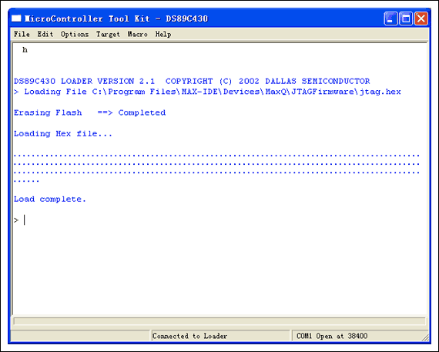
Task: Click the window title bar text
Action: pyautogui.click(x=116, y=18)
